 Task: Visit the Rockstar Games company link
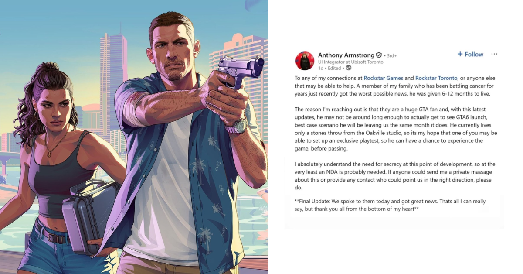(x=383, y=78)
